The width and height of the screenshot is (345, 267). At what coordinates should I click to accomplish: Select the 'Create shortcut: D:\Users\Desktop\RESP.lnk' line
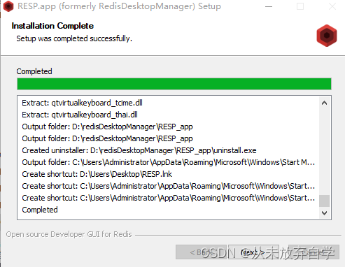tap(97, 174)
